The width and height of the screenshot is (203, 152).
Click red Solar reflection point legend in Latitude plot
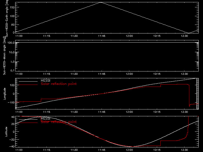coord(59,122)
